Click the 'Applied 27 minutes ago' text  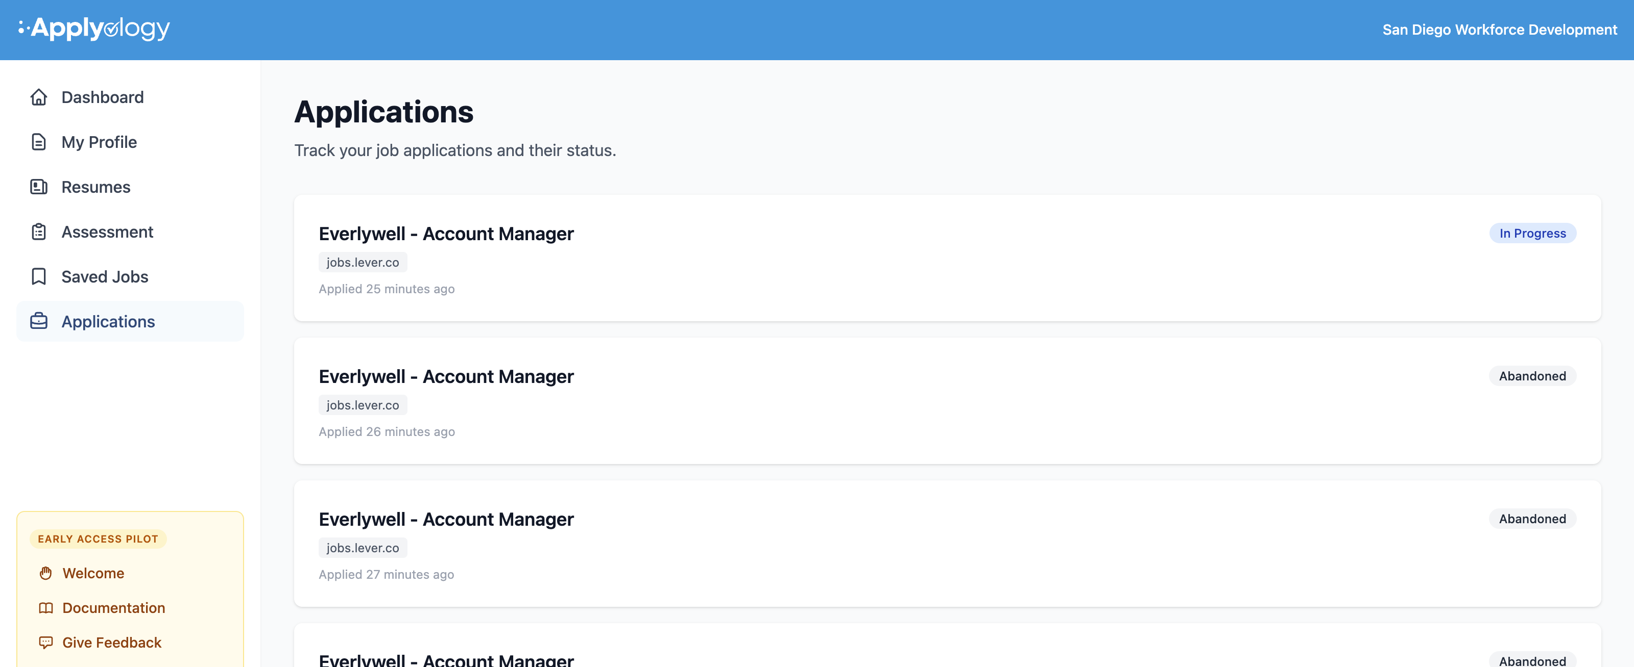click(387, 575)
